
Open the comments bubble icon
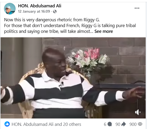coord(110,124)
